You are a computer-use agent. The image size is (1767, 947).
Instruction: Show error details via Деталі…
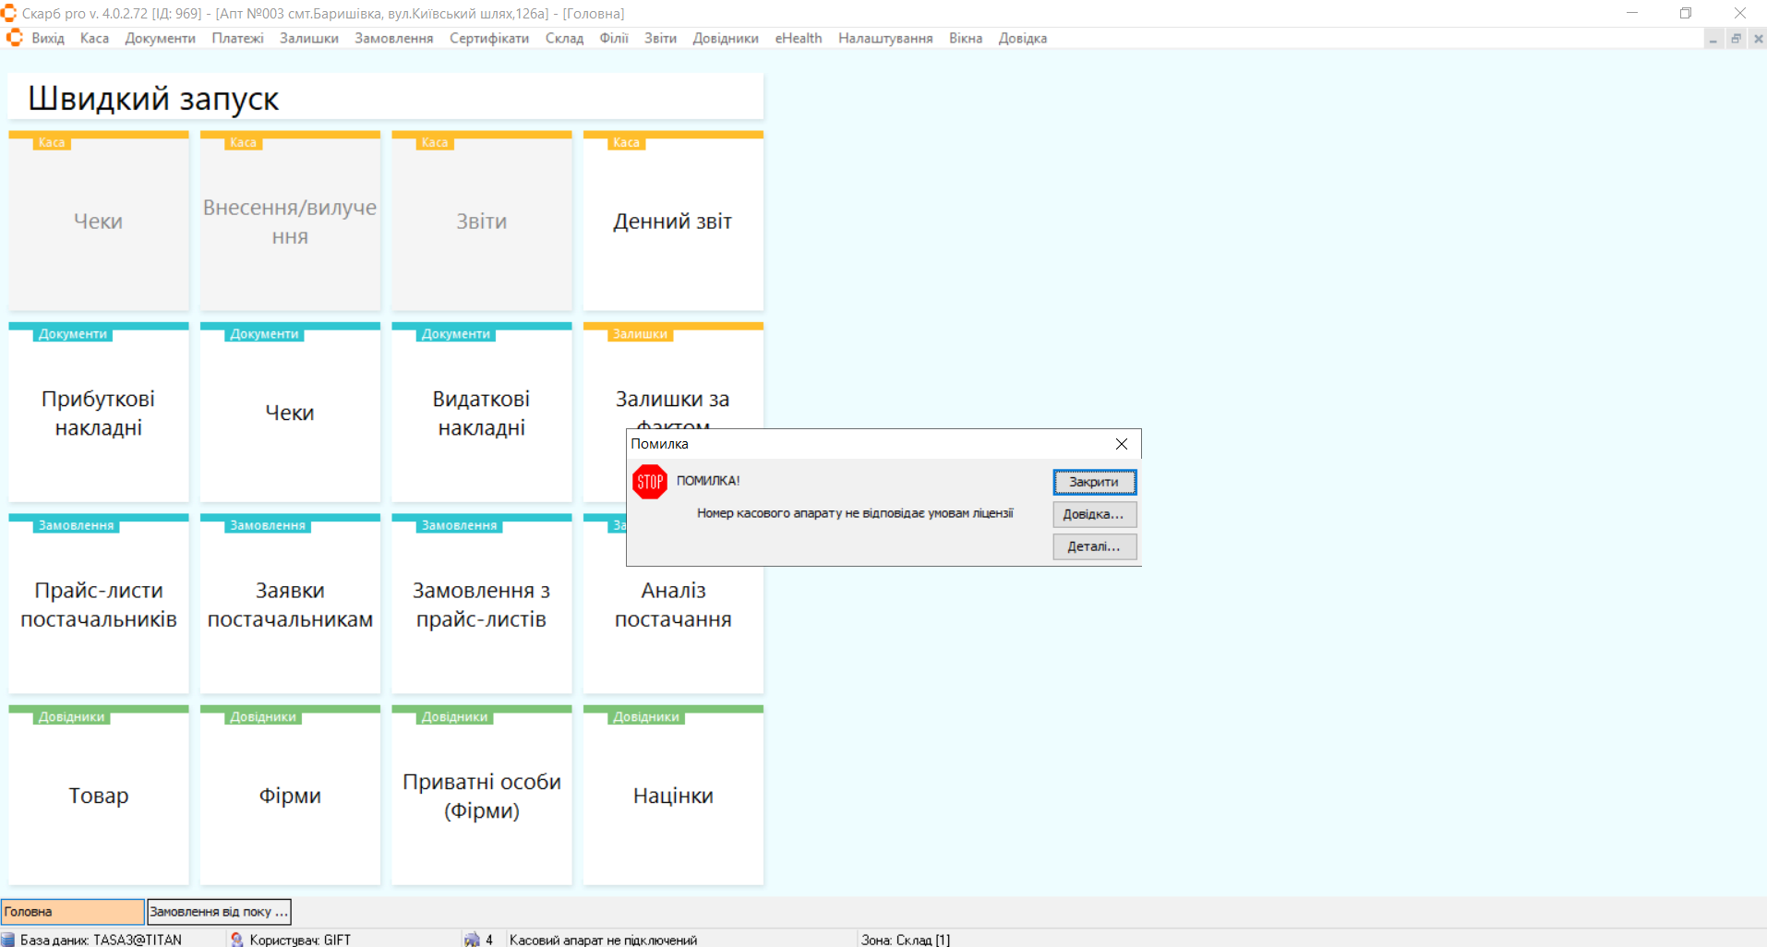pos(1094,546)
